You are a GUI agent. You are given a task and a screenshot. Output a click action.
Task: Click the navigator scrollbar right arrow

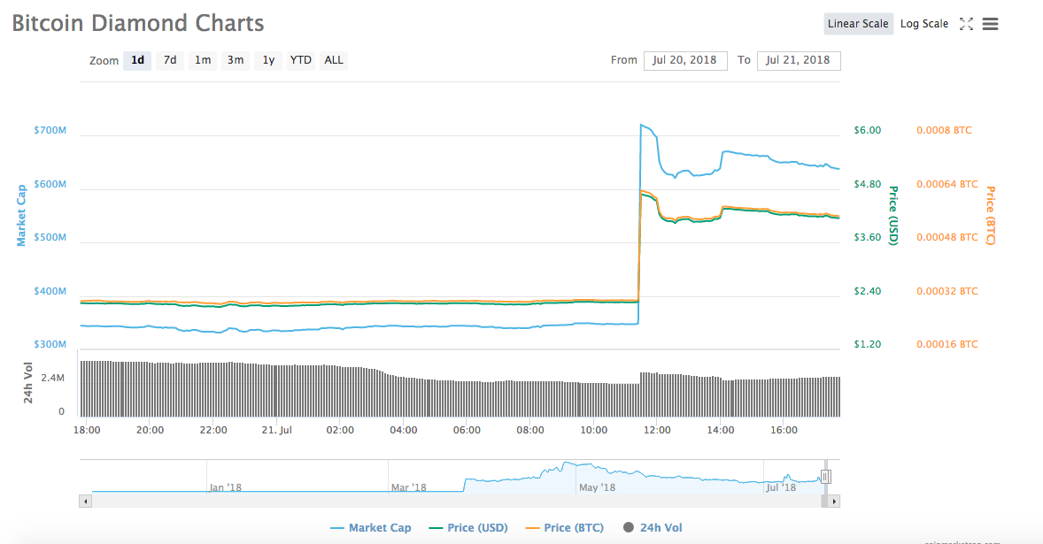[x=833, y=502]
